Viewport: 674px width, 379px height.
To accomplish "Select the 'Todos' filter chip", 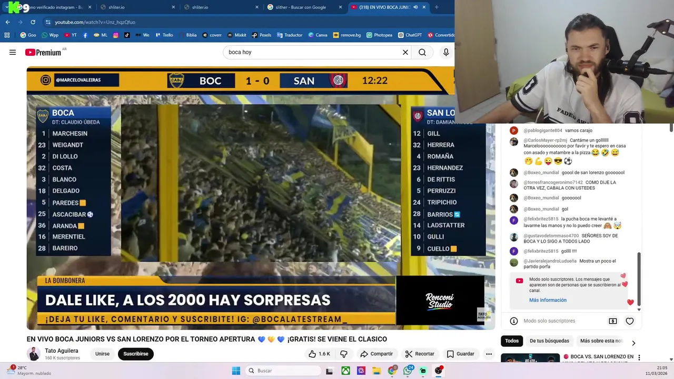I will tap(512, 341).
